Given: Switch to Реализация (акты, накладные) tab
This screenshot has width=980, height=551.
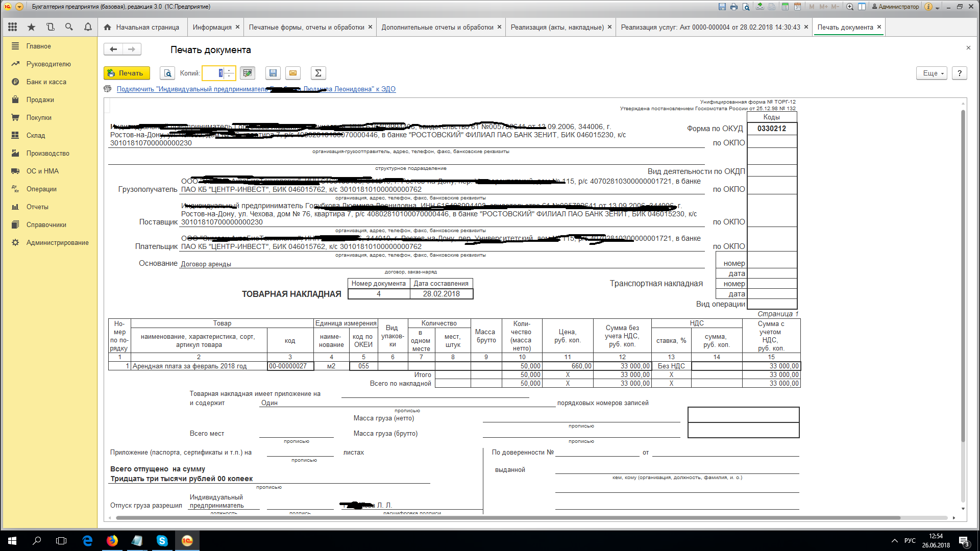Looking at the screenshot, I should click(557, 27).
